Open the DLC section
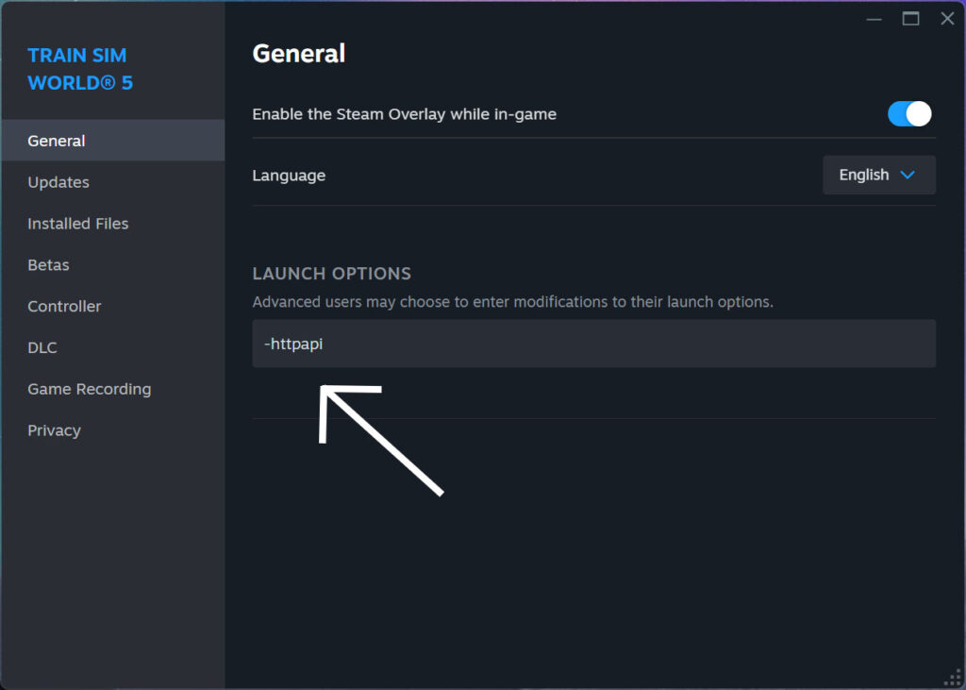The image size is (966, 690). tap(113, 347)
